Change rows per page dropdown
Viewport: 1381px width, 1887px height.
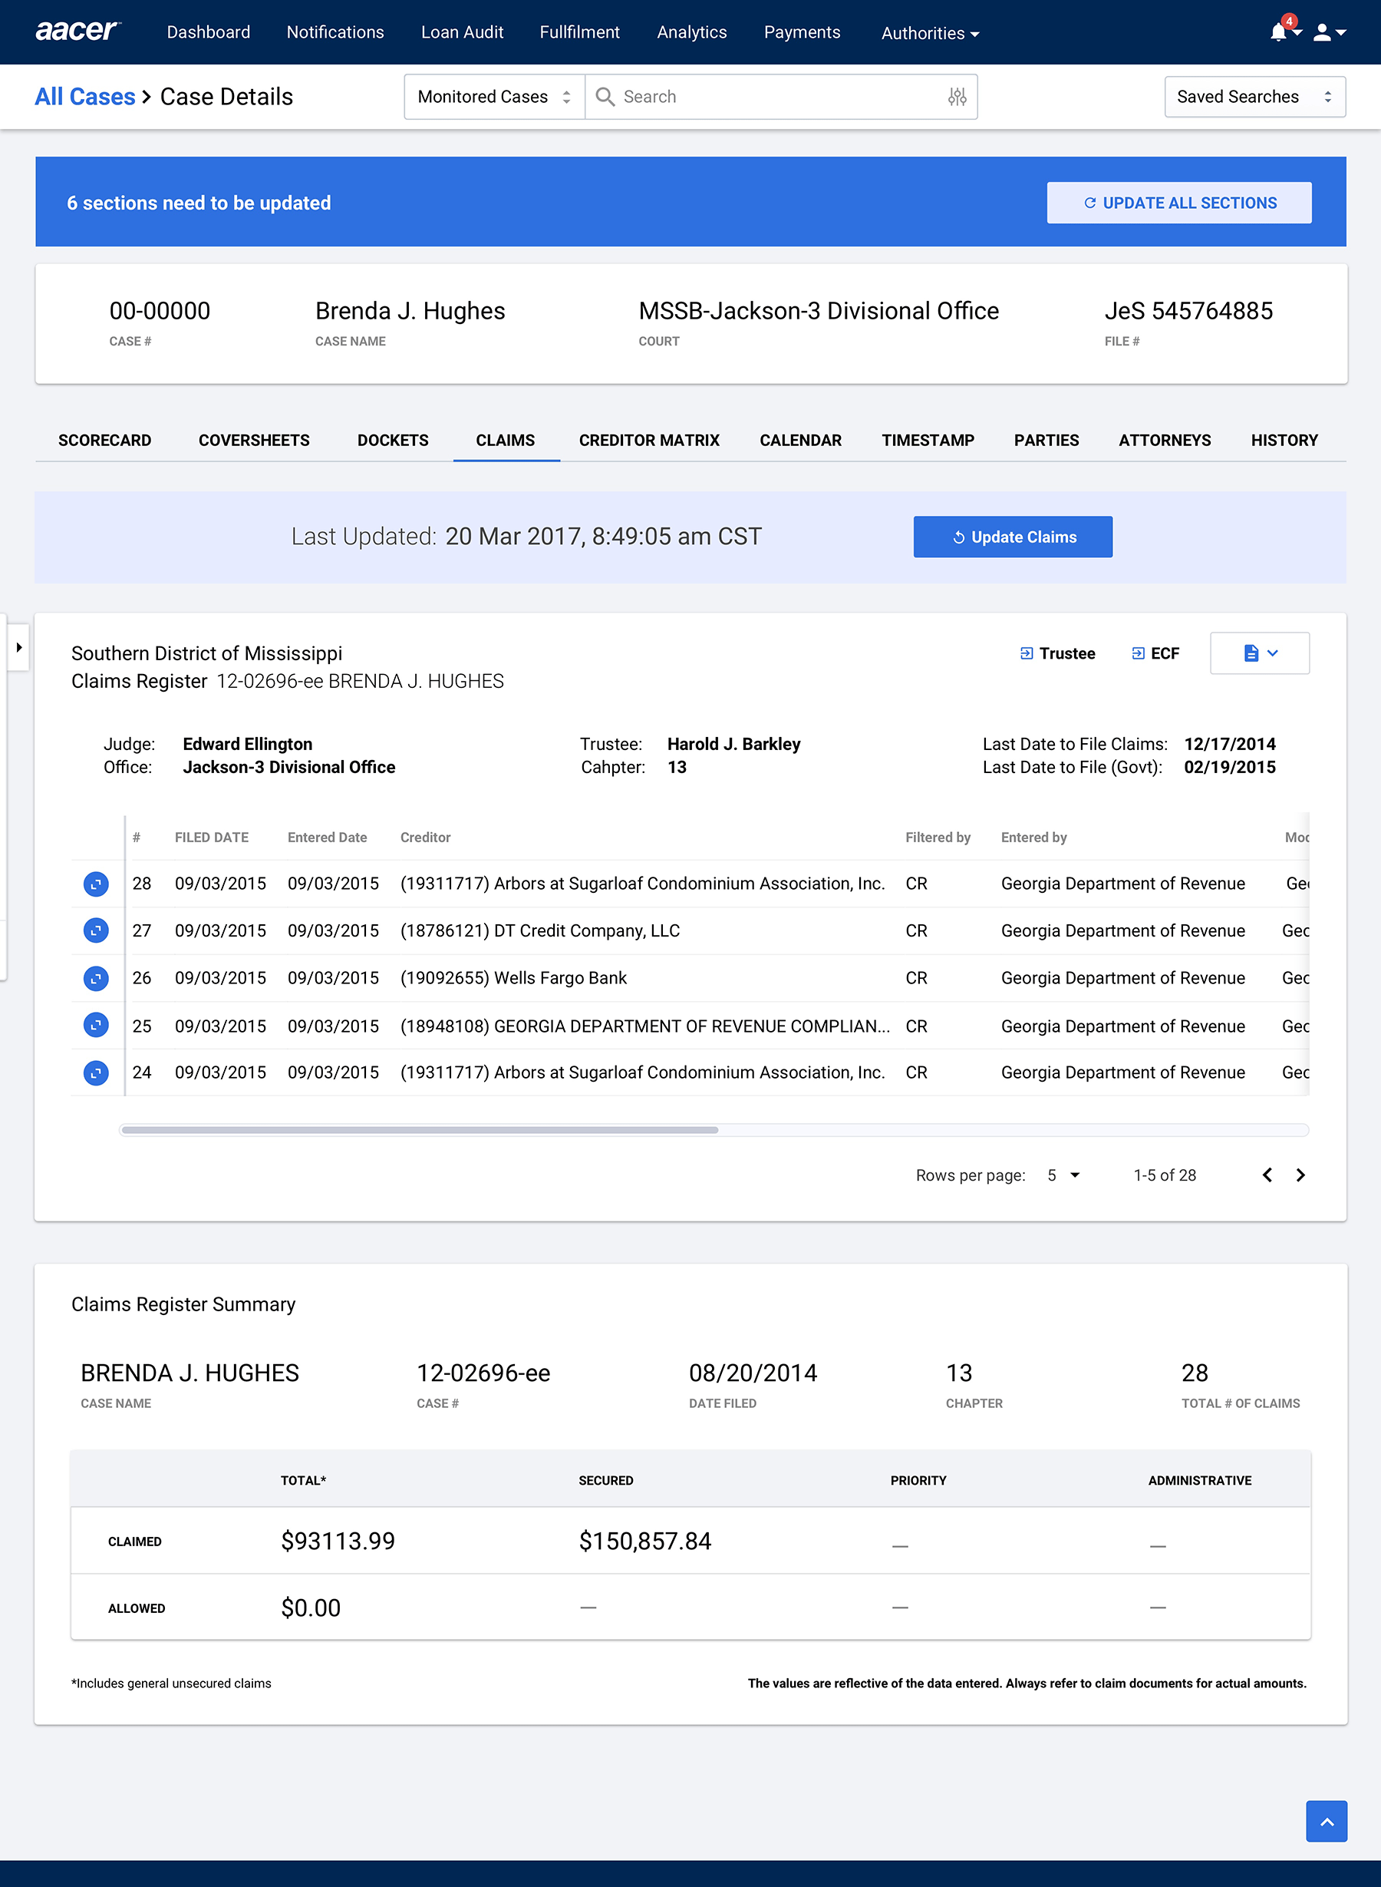tap(1063, 1175)
